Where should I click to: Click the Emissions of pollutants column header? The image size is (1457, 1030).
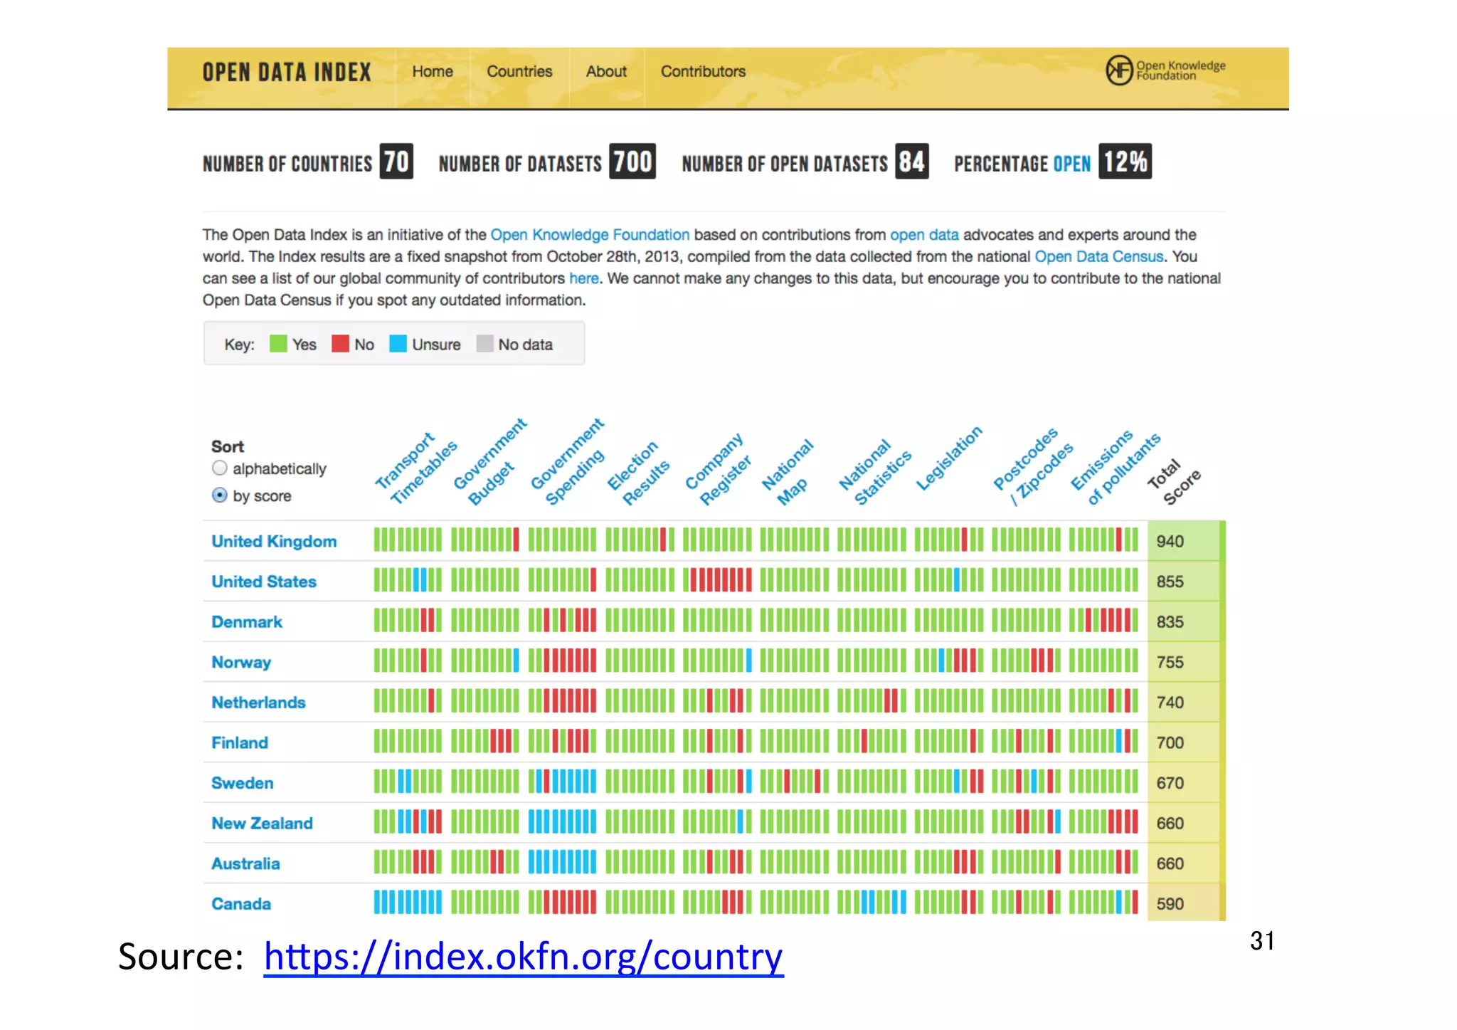point(1116,468)
